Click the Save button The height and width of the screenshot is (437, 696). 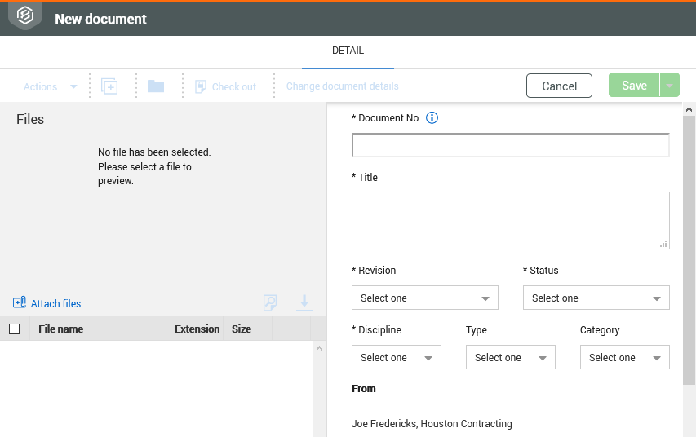click(634, 86)
